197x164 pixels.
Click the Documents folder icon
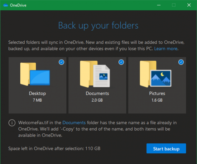coord(95,74)
